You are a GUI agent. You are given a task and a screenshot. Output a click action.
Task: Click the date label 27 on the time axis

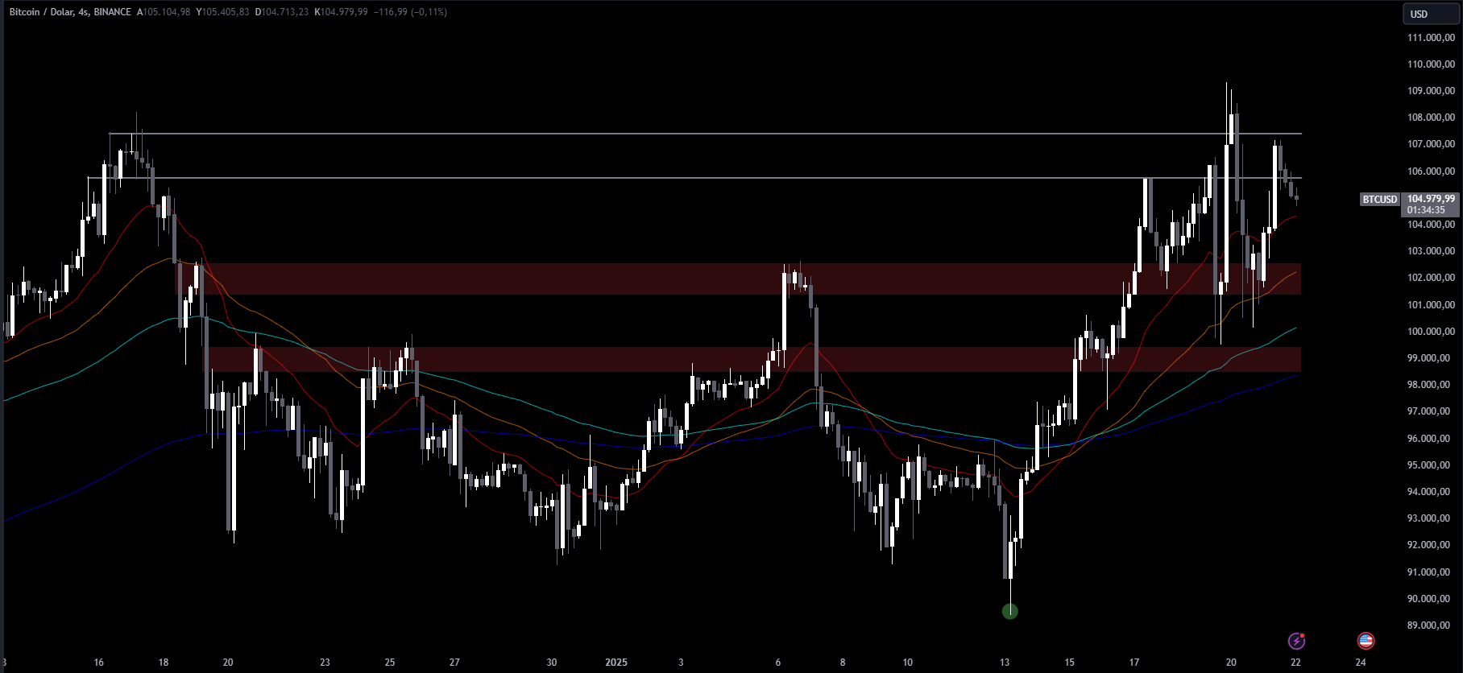pyautogui.click(x=454, y=663)
